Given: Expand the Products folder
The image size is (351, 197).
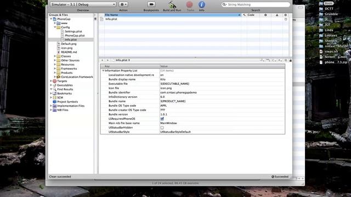Looking at the screenshot, I should click(55, 73).
